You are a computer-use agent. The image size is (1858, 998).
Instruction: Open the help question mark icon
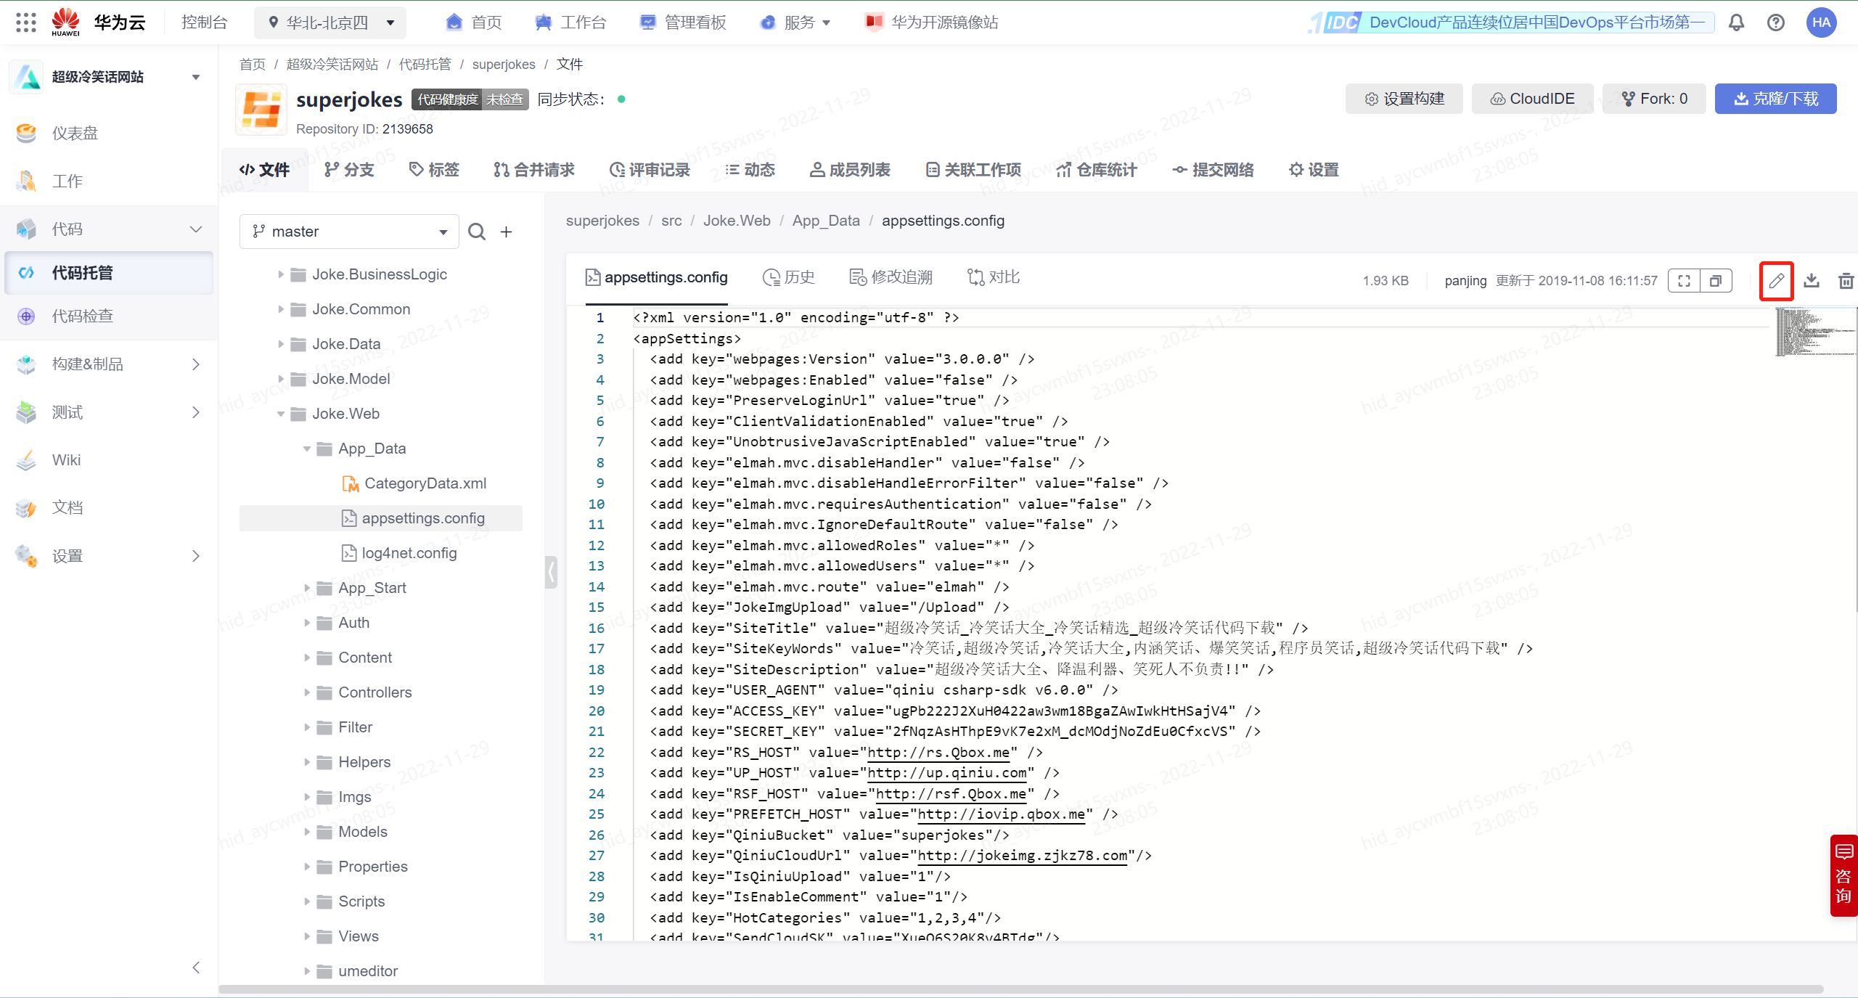tap(1775, 23)
